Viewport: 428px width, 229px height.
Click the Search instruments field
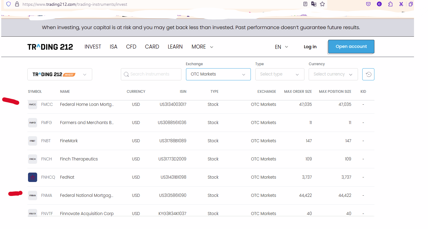[151, 74]
